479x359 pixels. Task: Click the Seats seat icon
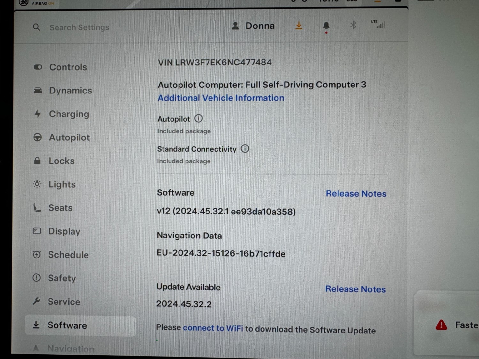tap(37, 208)
